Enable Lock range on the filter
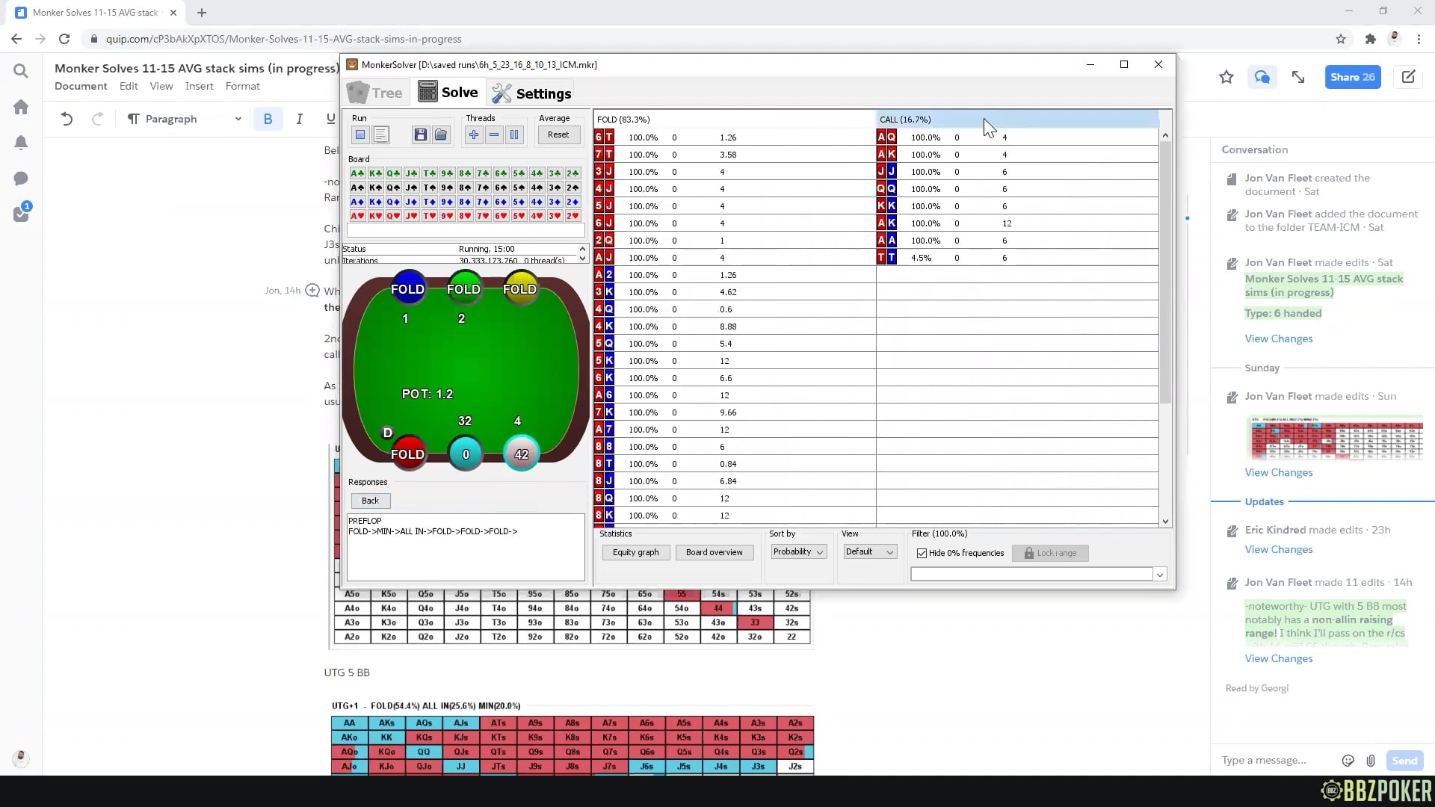Viewport: 1435px width, 807px height. tap(1049, 553)
